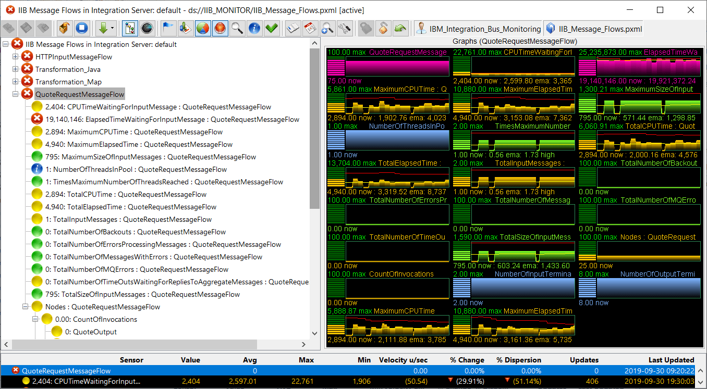
Task: Expand the Transformation_Java tree node
Action: (x=15, y=69)
